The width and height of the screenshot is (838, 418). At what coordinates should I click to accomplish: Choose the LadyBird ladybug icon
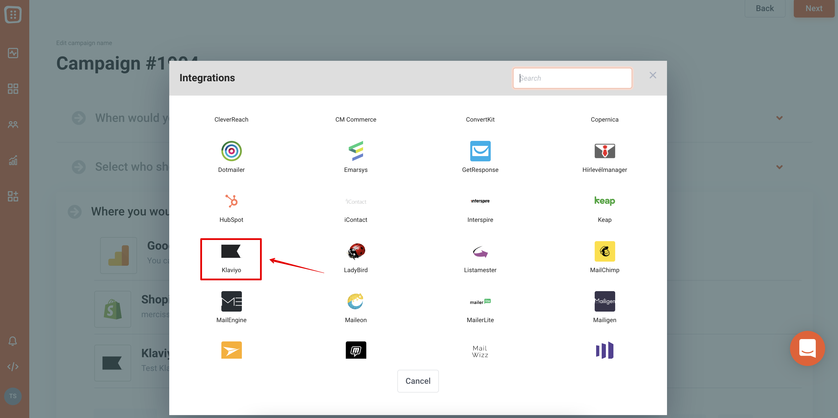coord(356,251)
